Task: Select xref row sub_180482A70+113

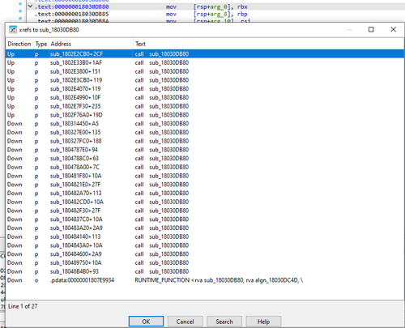Action: pos(205,193)
